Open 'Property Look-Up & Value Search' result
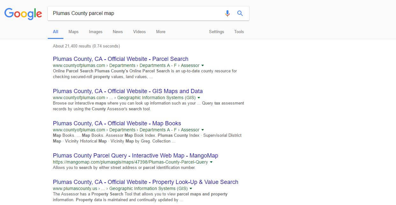Screen dimensions: 396x205 [x=146, y=182]
